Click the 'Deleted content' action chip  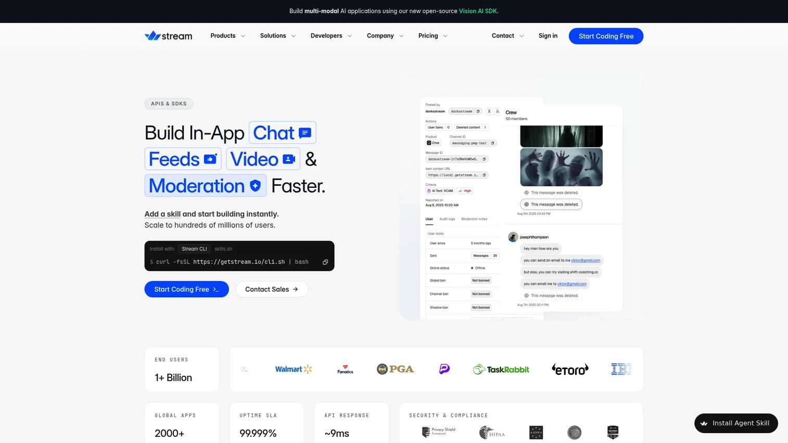471,128
